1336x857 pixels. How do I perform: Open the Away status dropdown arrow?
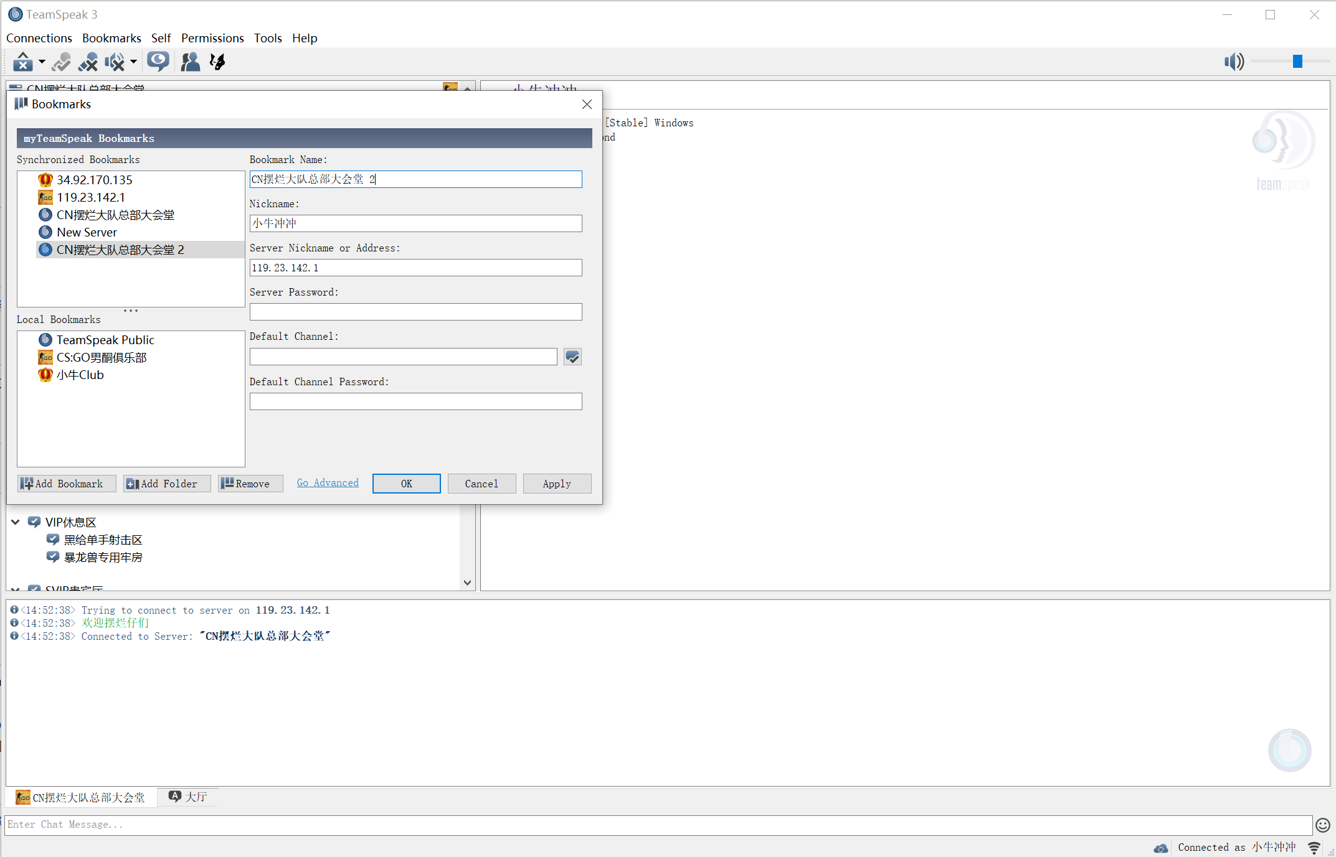[x=42, y=62]
